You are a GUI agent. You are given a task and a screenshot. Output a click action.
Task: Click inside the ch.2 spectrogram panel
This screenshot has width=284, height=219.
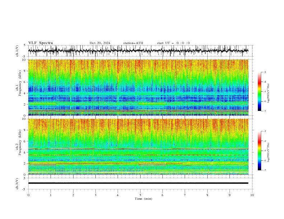coord(138,147)
